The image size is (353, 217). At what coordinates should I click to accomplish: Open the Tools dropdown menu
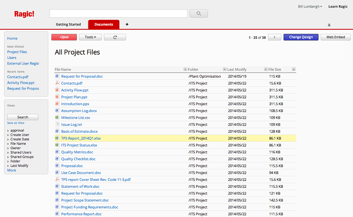click(90, 37)
